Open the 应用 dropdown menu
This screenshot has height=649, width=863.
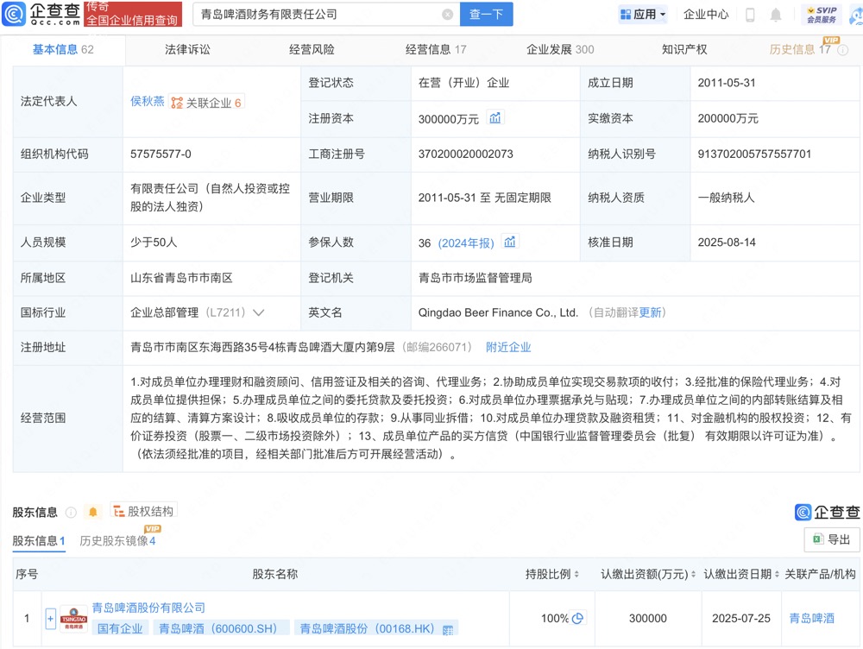point(643,15)
